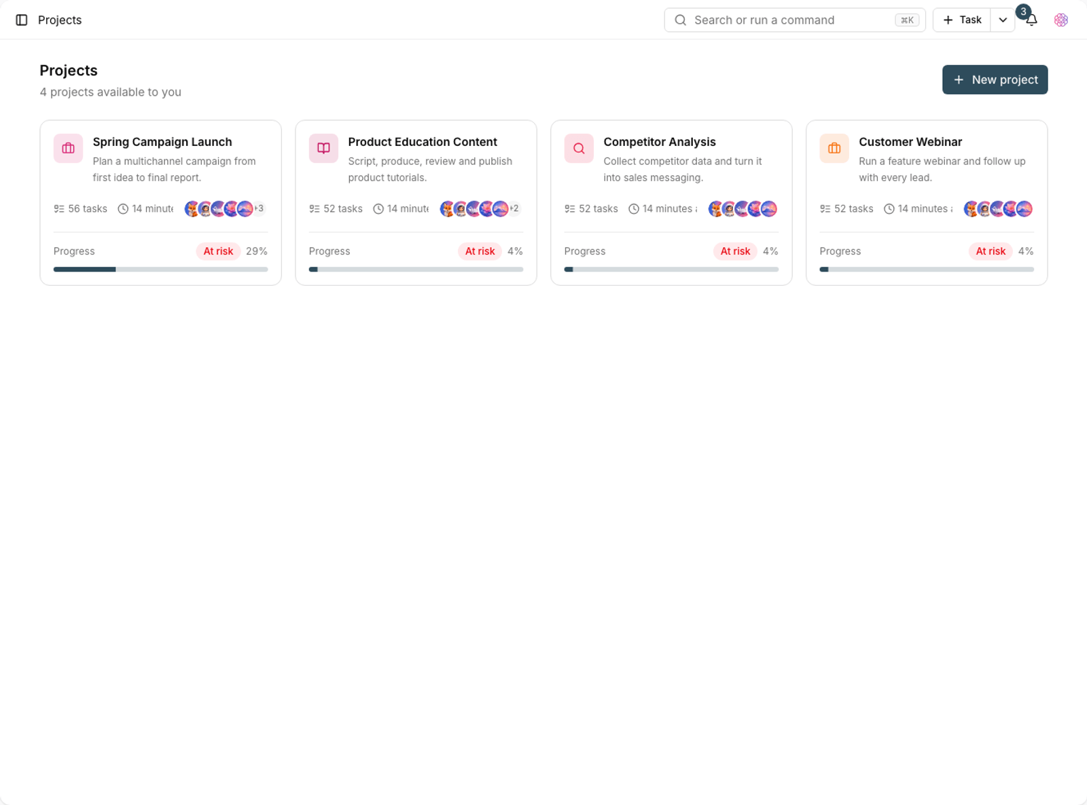Click the Spring Campaign Launch description text

(x=175, y=170)
